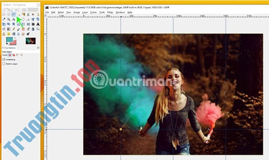Choose the Paths tool

tap(38, 14)
